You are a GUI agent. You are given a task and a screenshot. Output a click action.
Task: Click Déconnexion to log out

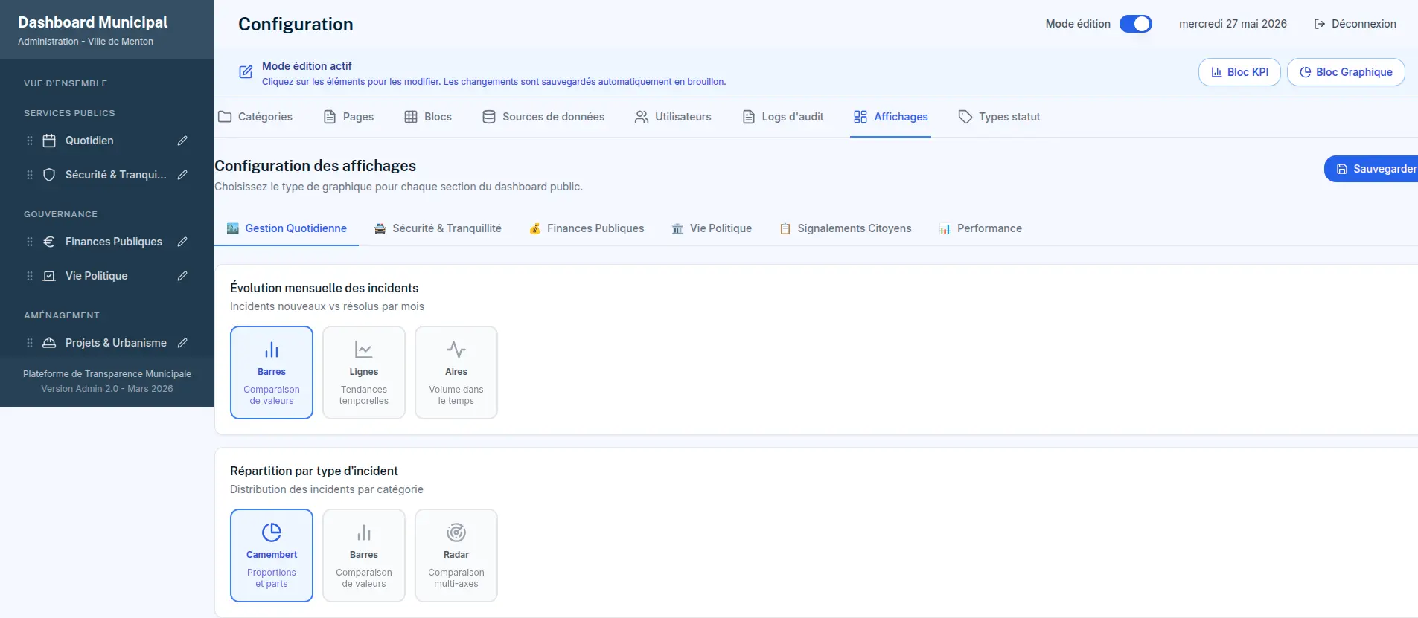point(1355,24)
